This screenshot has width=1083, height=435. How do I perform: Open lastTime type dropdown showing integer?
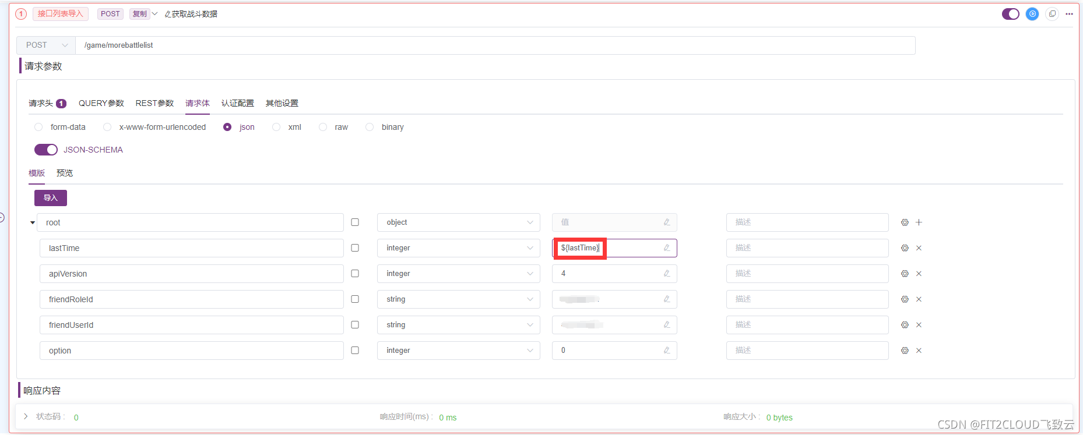point(459,248)
